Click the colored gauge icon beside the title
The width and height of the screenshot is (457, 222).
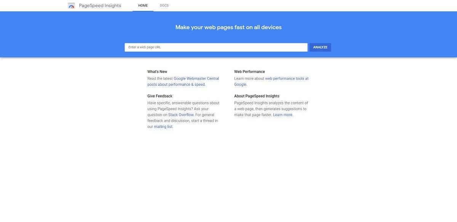[71, 5]
